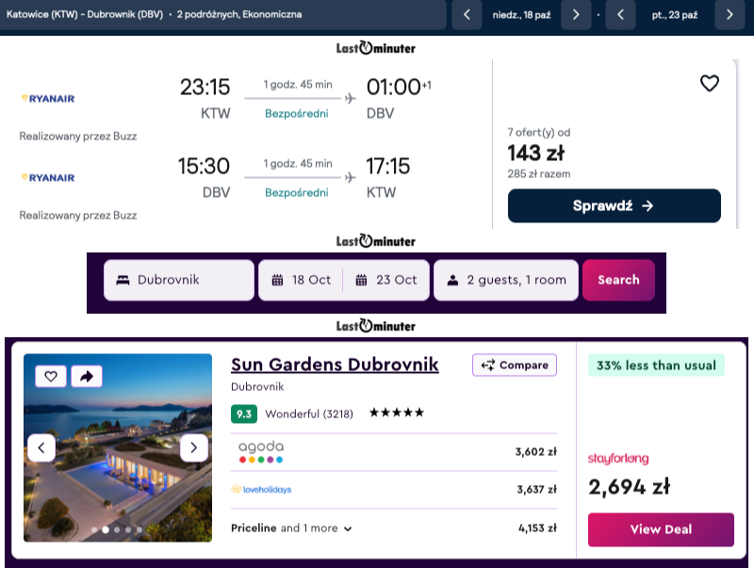Click the Ryanair logo on the 15:30 flight
The width and height of the screenshot is (754, 568).
coord(48,178)
